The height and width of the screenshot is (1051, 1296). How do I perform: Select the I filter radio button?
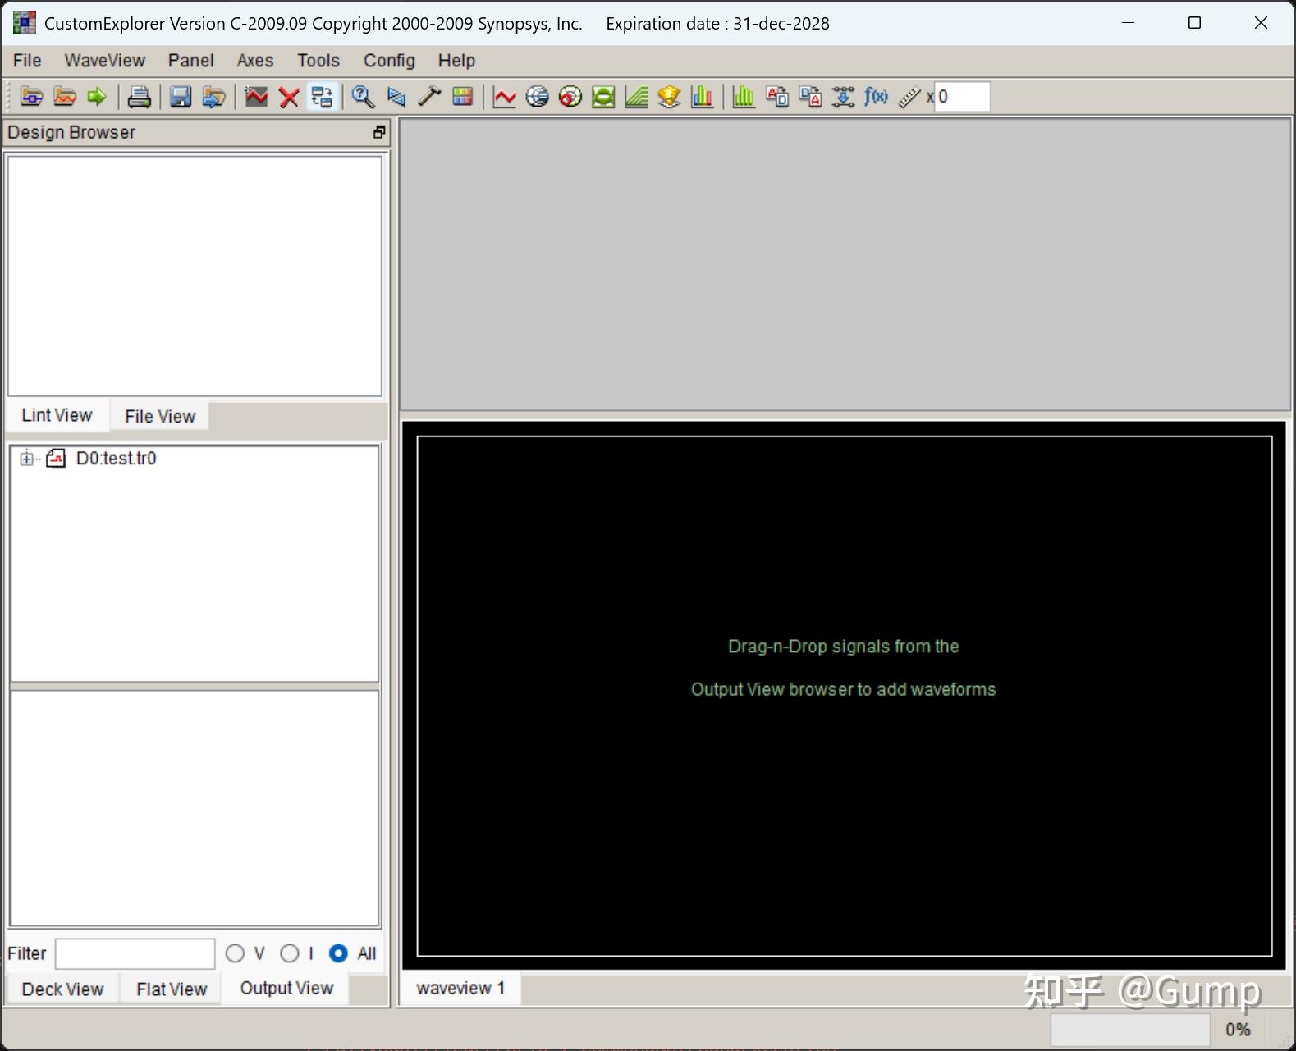[289, 953]
